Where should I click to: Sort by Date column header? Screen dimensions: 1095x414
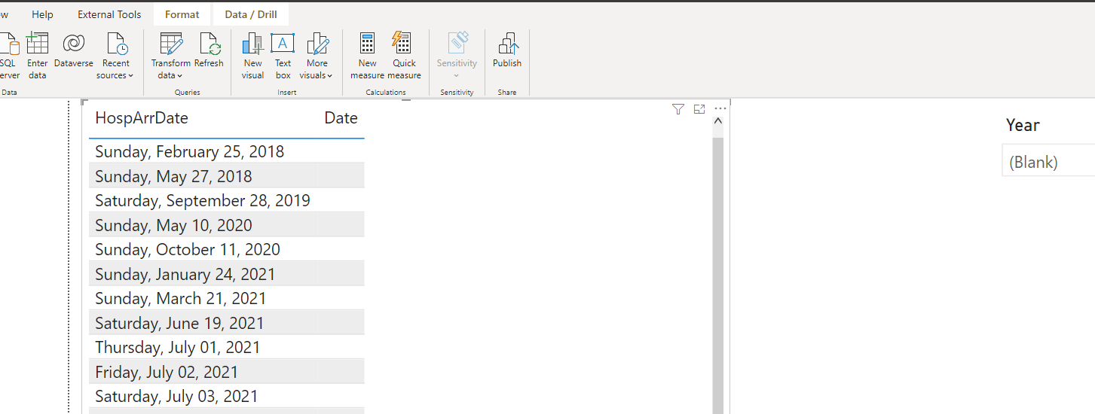[x=341, y=118]
